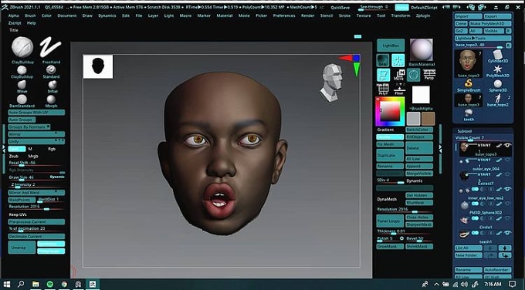Select the PolyMesh3D star tool

pos(497,71)
